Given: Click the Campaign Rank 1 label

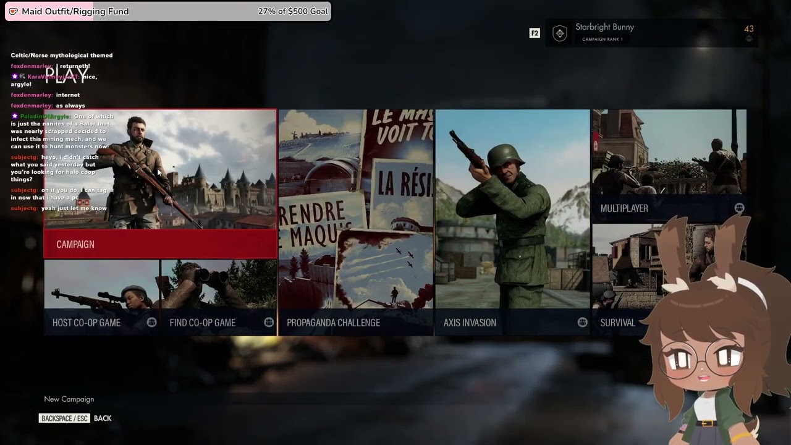Looking at the screenshot, I should (x=602, y=40).
